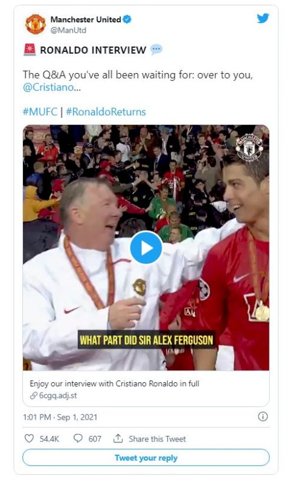Viewport: 288px width, 483px height.
Task: Open Manchester United profile avatar
Action: (36, 24)
